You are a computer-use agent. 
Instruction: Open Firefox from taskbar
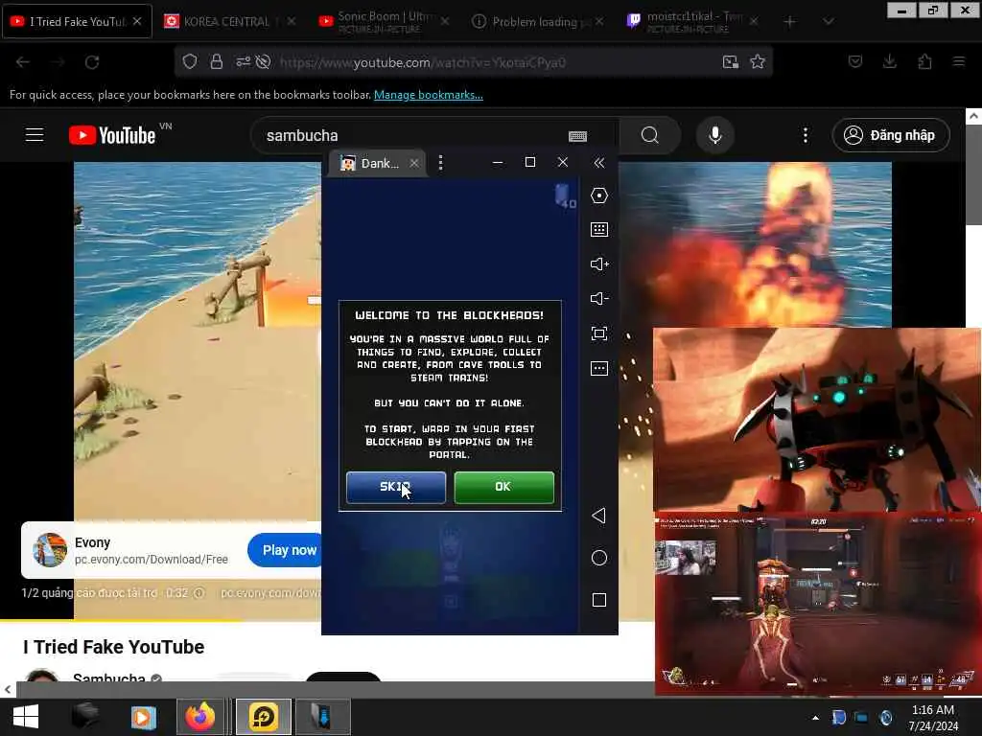click(x=199, y=717)
